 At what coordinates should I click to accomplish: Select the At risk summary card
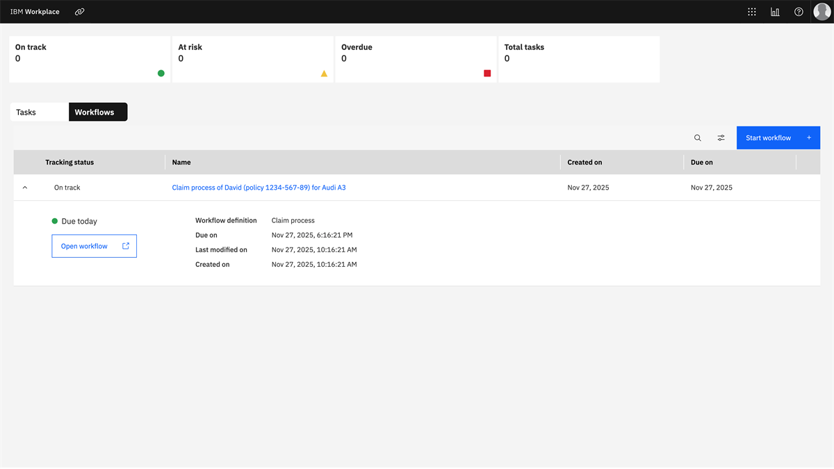point(252,59)
